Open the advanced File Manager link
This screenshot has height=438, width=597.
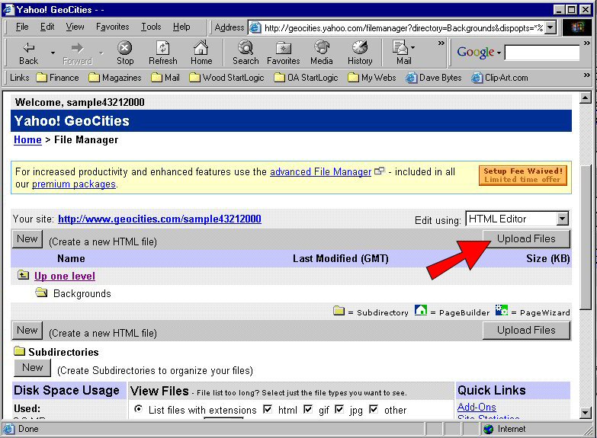[320, 171]
